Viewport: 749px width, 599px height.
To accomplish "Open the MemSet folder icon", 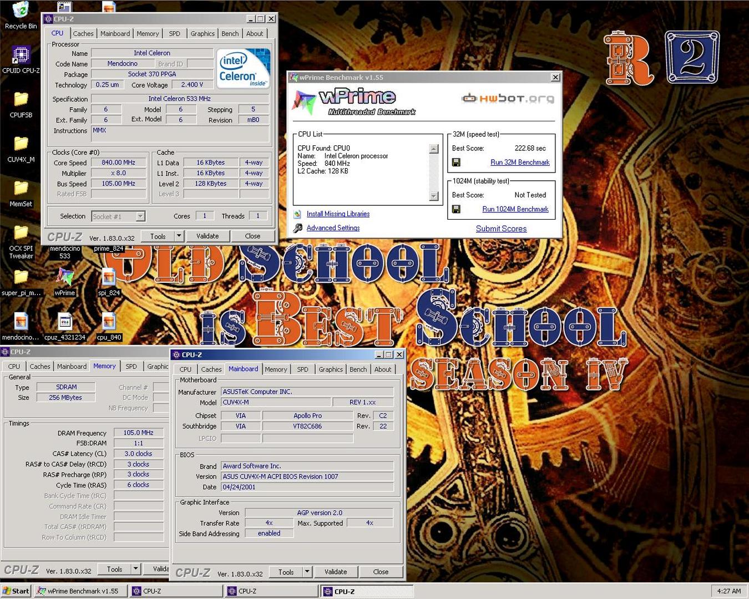I will (x=21, y=193).
